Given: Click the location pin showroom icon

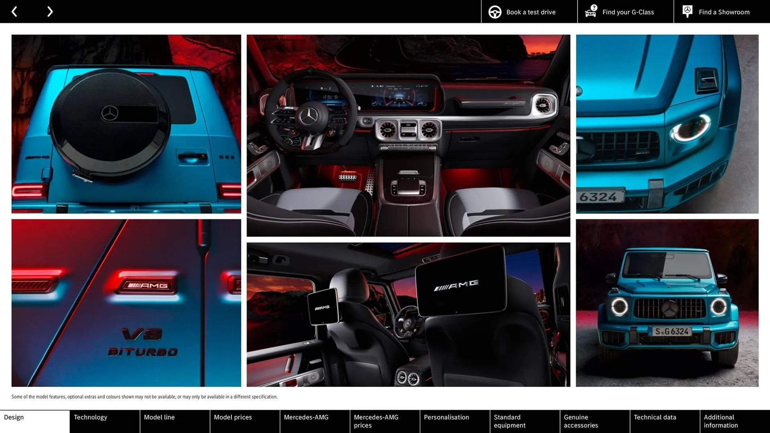Looking at the screenshot, I should (x=687, y=11).
